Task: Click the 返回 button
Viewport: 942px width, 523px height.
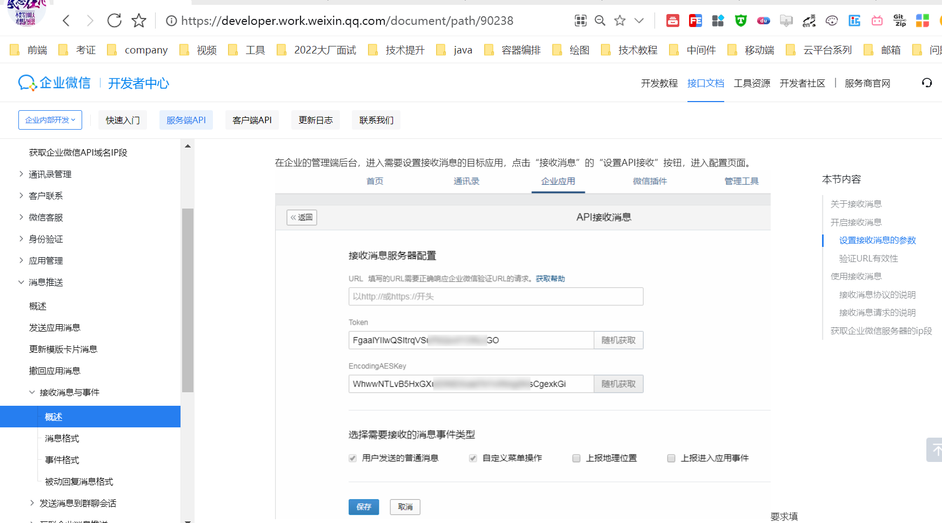Action: pyautogui.click(x=302, y=217)
